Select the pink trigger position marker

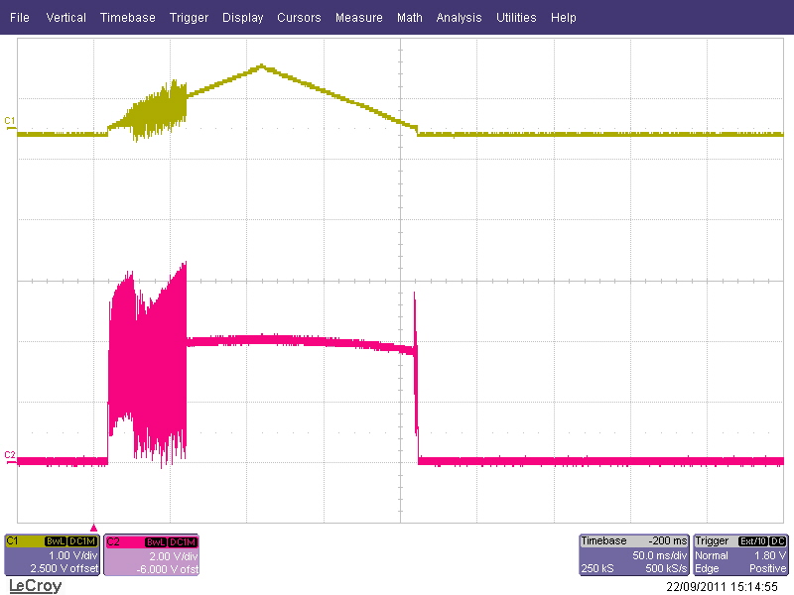point(93,528)
